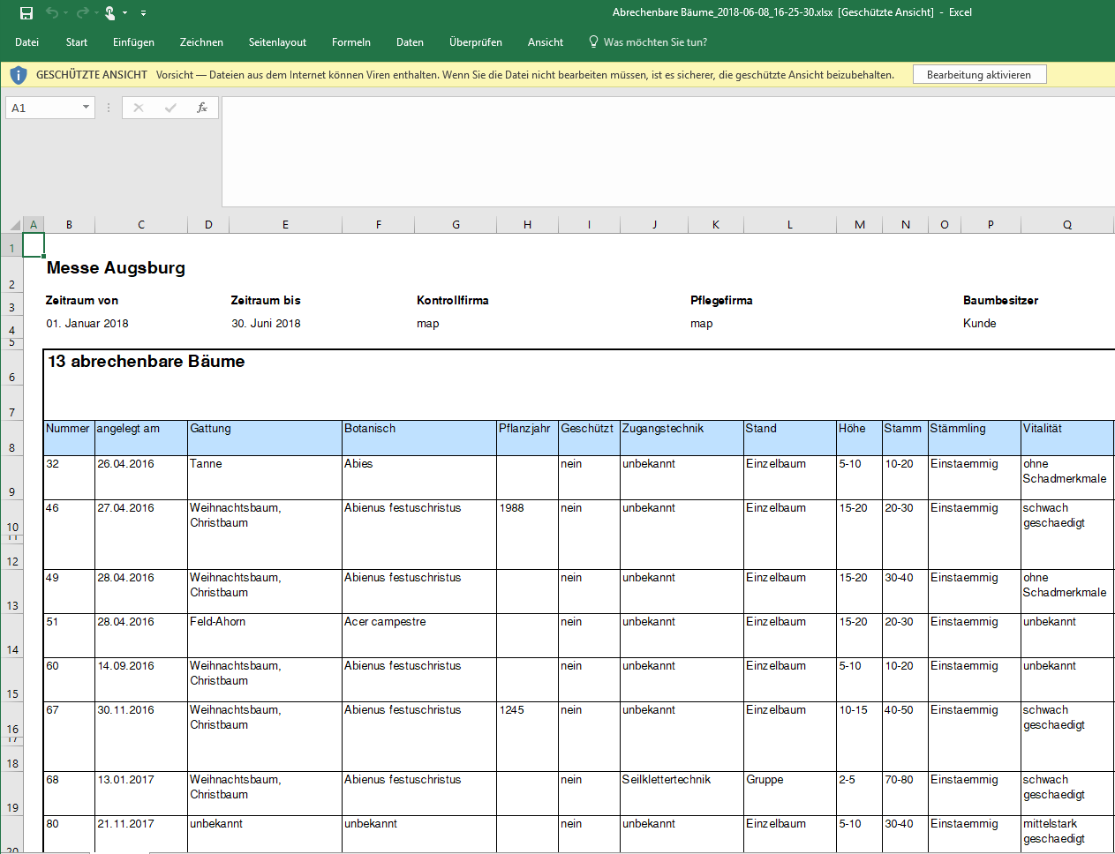Screen dimensions: 1115x854
Task: Click the Undo arrow icon
Action: pyautogui.click(x=52, y=13)
